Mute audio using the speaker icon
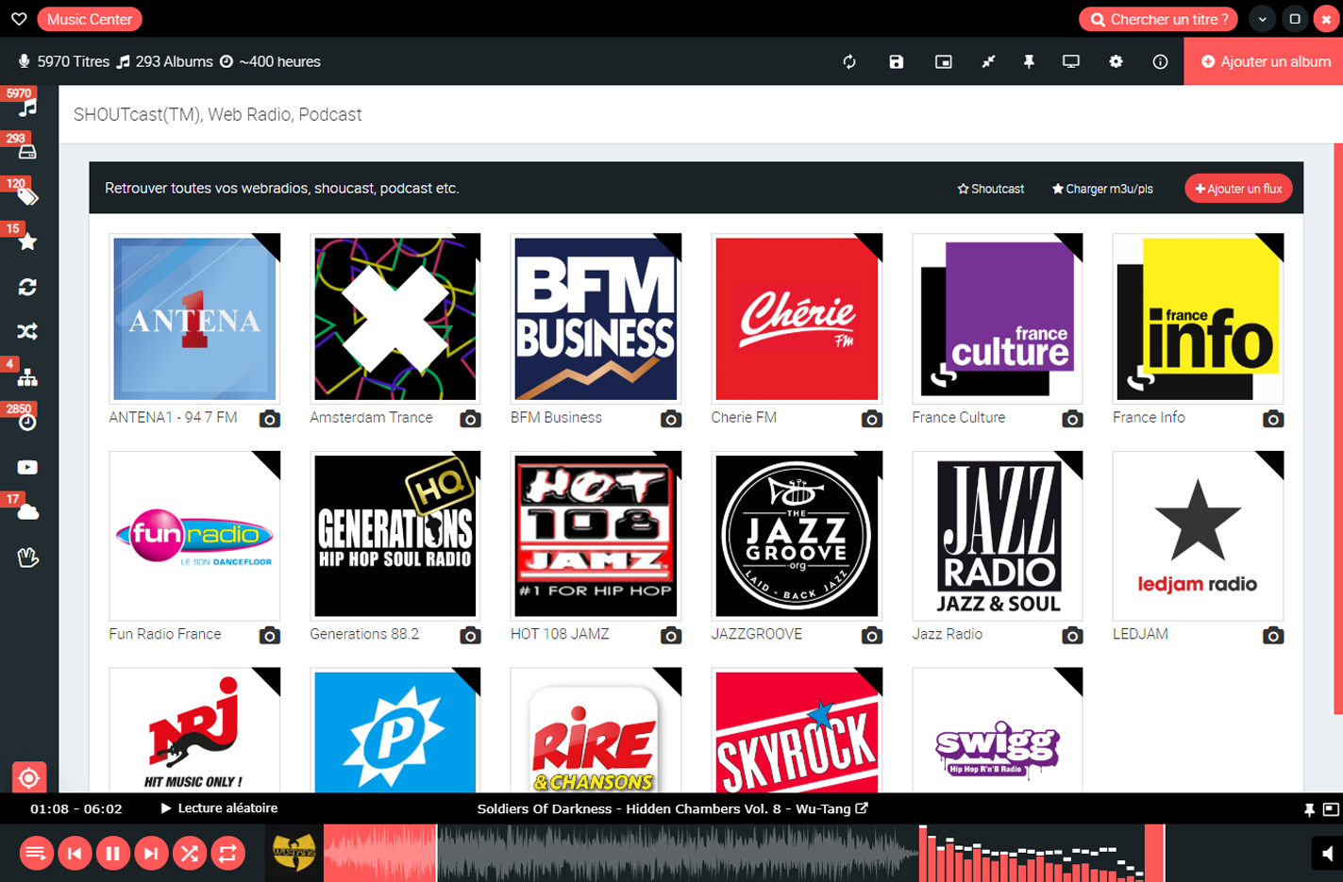 pos(1327,854)
